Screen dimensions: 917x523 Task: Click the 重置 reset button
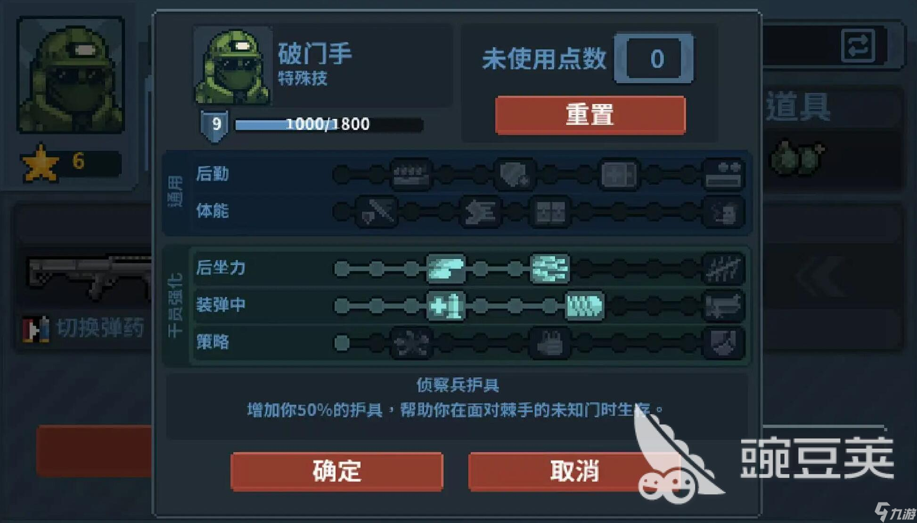tap(590, 115)
